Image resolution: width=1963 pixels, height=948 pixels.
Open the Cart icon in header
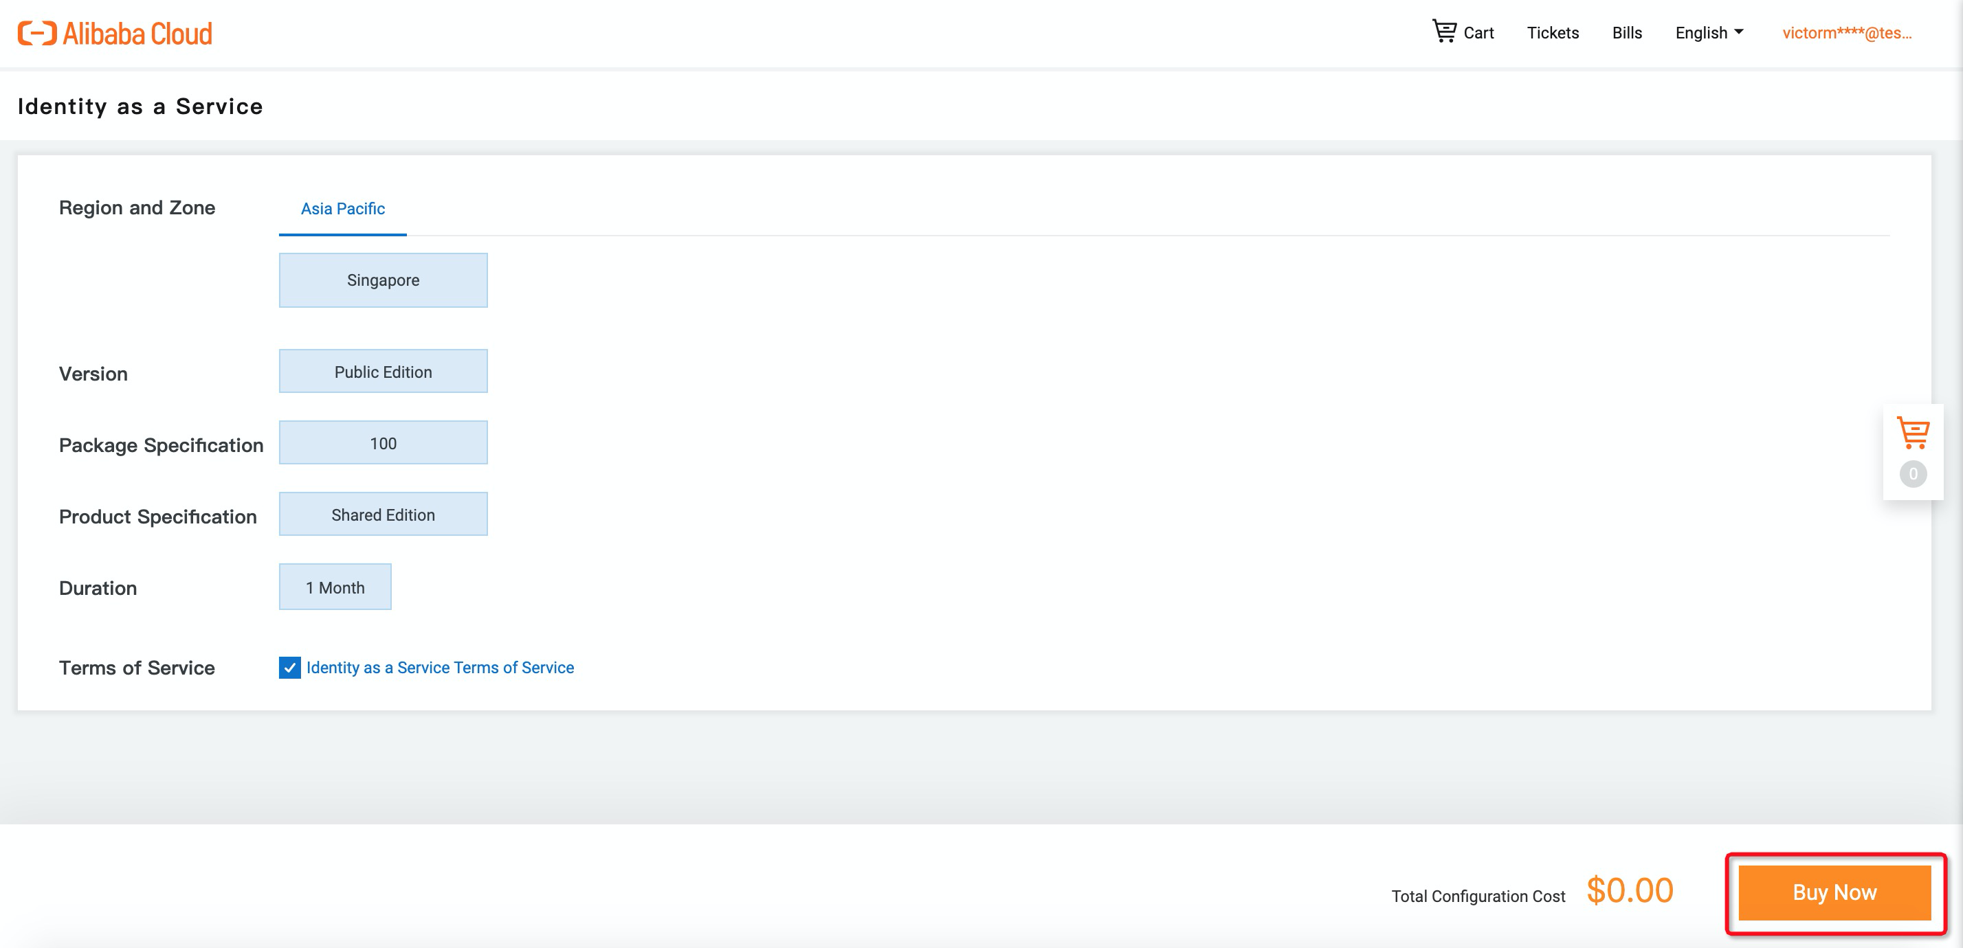pos(1444,31)
